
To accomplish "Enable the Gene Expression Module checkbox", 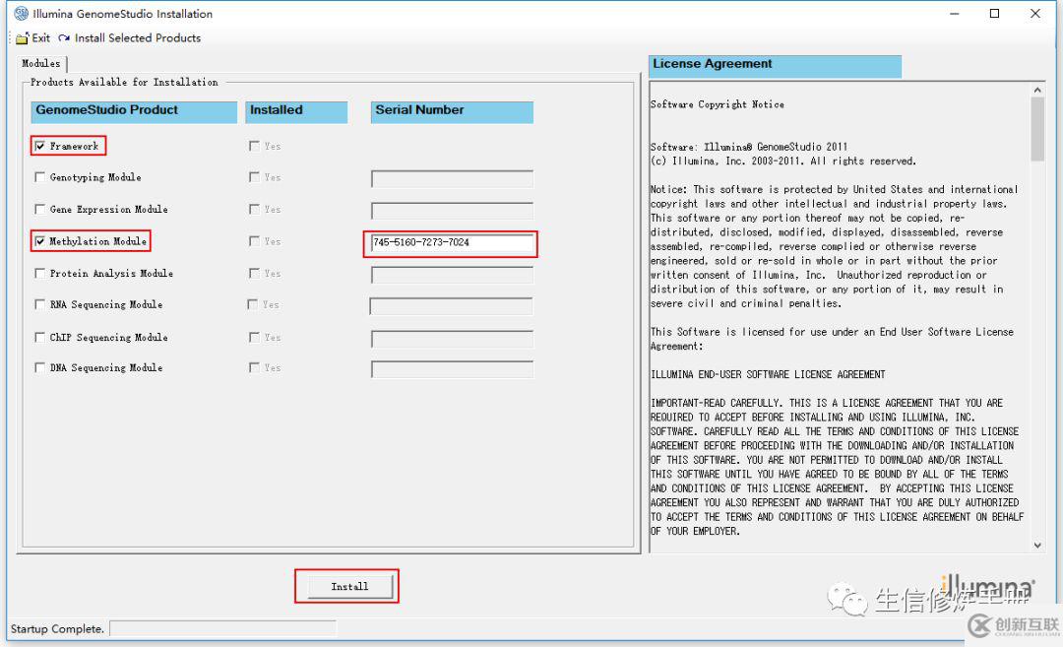I will point(40,209).
